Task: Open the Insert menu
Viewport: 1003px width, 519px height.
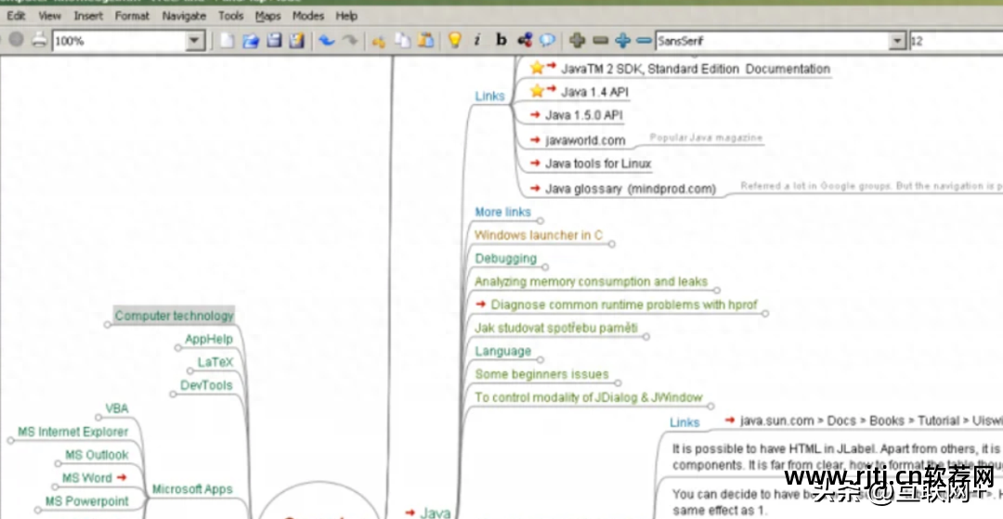Action: [x=88, y=16]
